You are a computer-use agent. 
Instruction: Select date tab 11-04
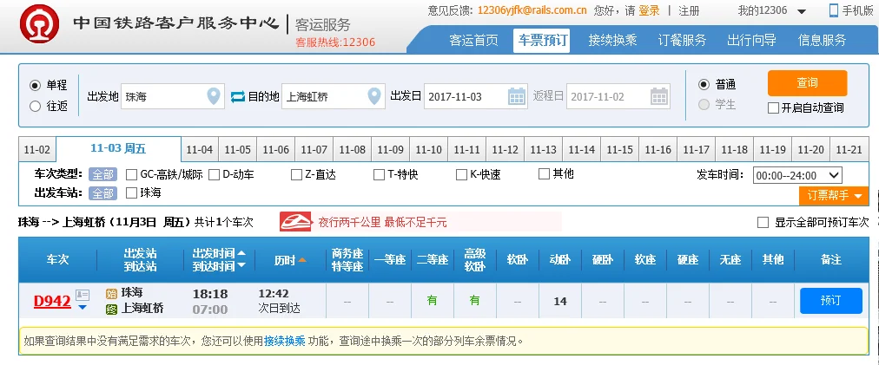(x=200, y=150)
